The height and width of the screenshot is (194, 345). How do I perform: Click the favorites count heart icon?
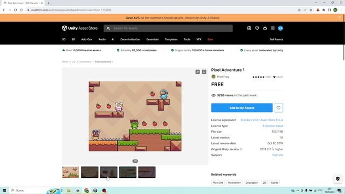pyautogui.click(x=274, y=77)
